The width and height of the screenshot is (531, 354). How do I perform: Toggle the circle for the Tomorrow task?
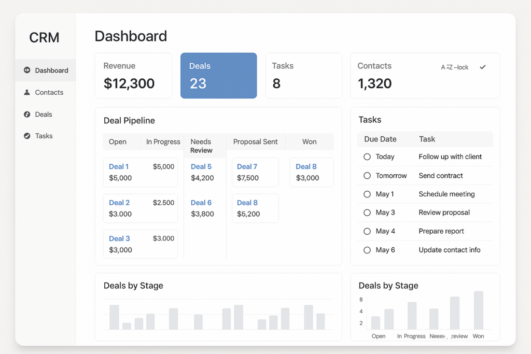[x=367, y=176]
